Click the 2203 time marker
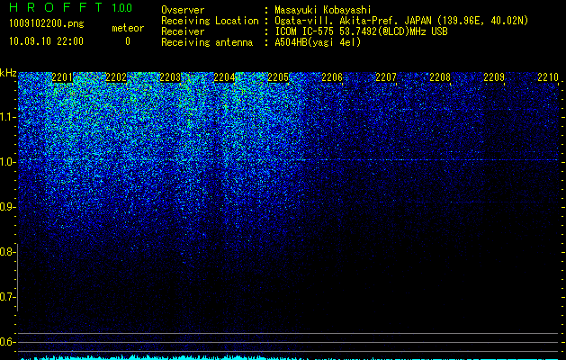The image size is (566, 360). pos(170,77)
